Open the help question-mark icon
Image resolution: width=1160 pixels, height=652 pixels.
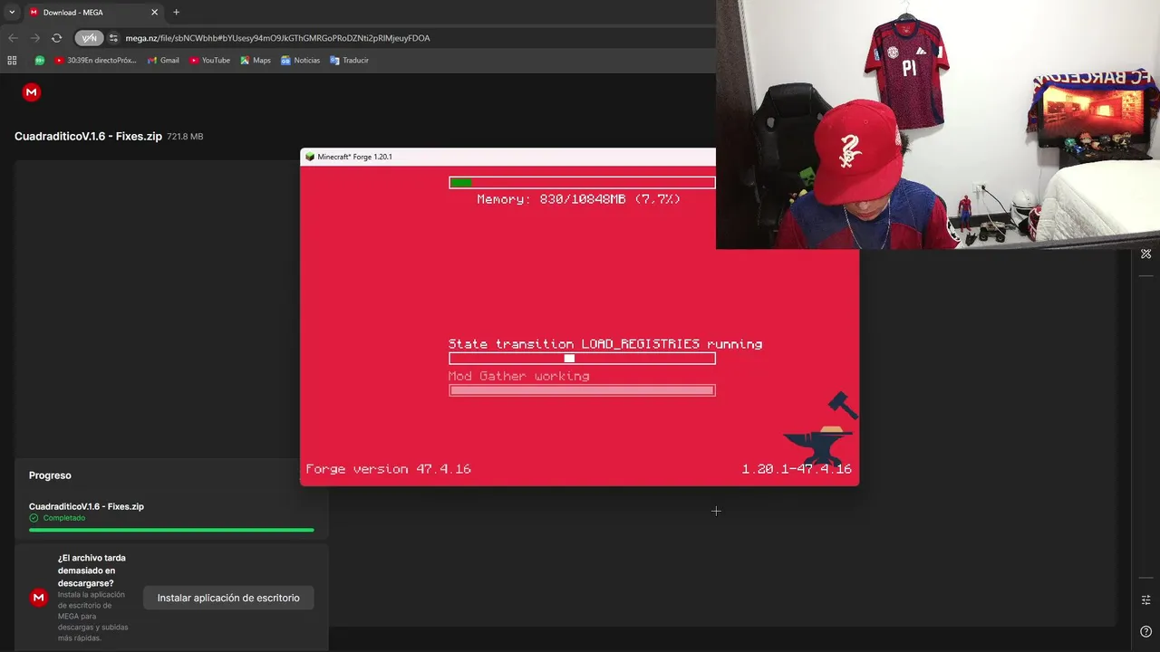click(x=1146, y=631)
